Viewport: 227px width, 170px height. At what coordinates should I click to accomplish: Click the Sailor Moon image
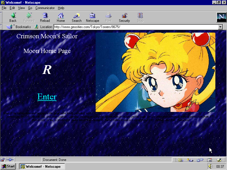coord(155,72)
